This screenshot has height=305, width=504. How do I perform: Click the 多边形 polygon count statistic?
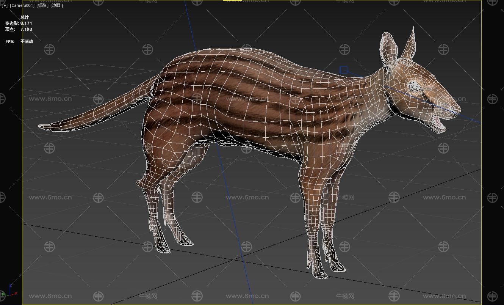coord(19,23)
